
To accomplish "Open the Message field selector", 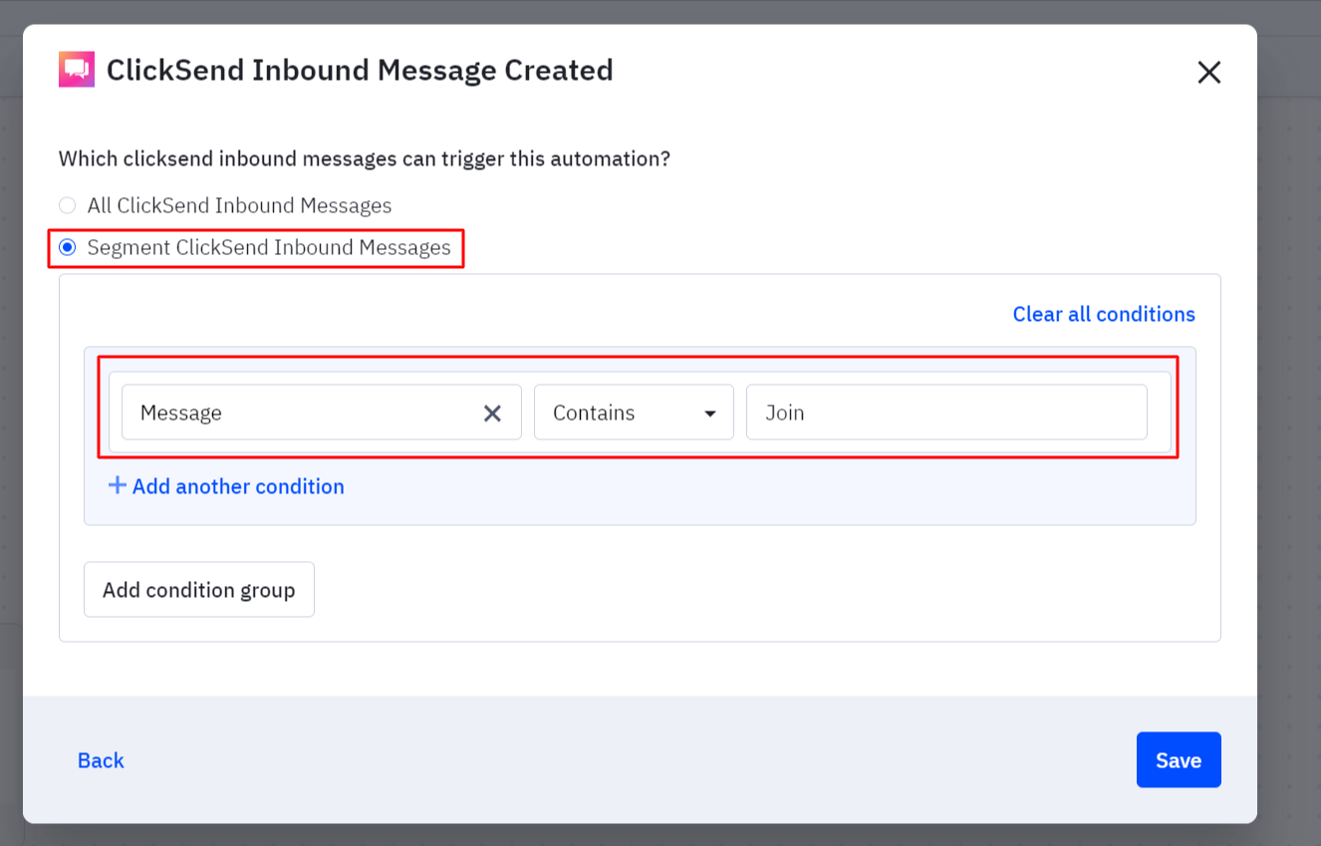I will [322, 413].
